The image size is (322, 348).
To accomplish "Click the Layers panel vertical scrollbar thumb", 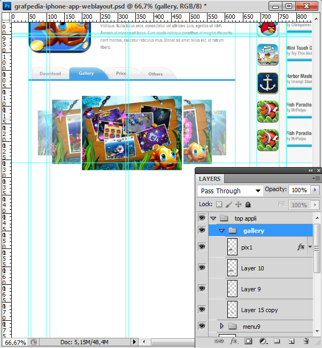I will tap(317, 248).
